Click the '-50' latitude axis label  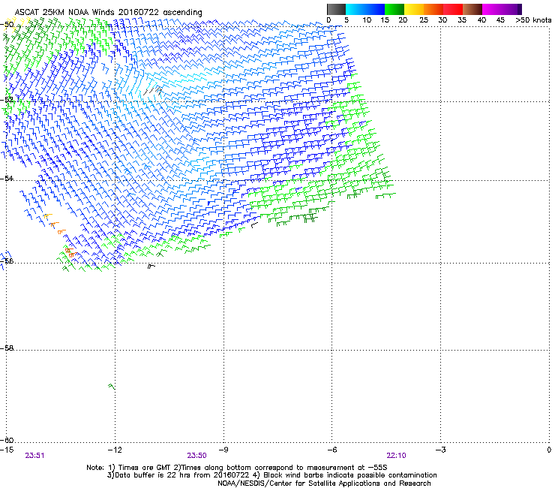(x=7, y=25)
